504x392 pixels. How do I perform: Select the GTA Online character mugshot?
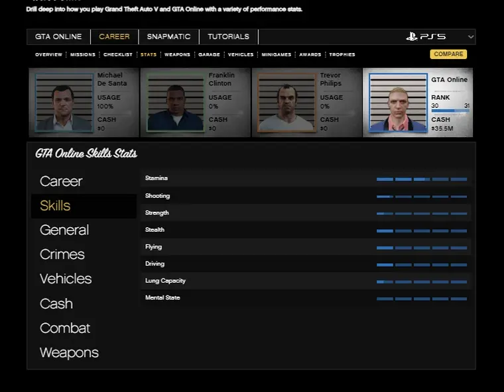(x=398, y=103)
